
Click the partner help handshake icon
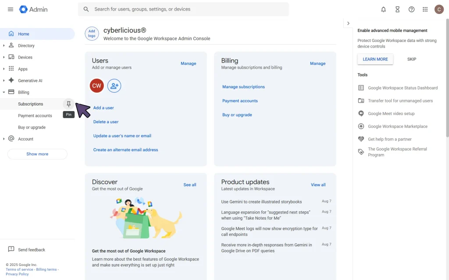click(361, 139)
